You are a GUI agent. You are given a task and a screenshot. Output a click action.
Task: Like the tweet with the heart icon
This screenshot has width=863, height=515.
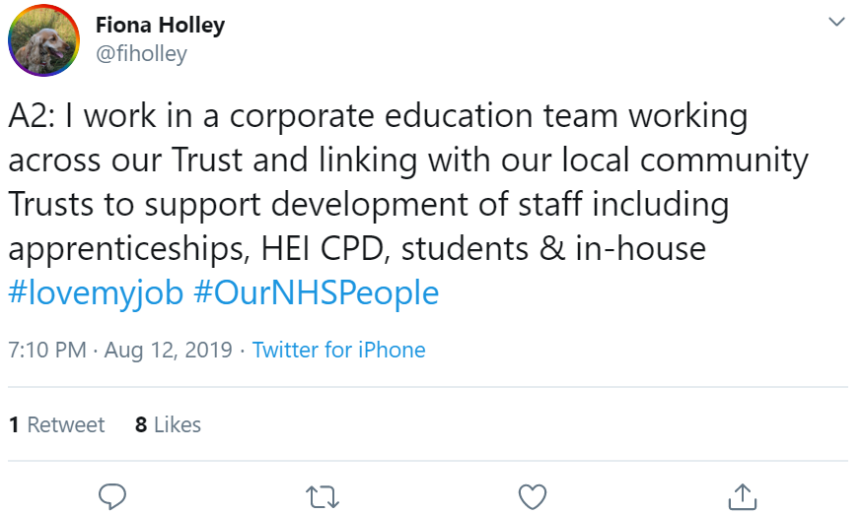coord(533,496)
